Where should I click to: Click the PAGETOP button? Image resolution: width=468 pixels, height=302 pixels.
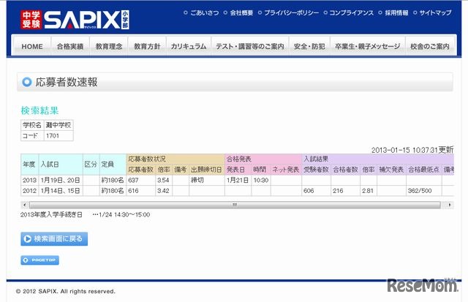[x=39, y=260]
